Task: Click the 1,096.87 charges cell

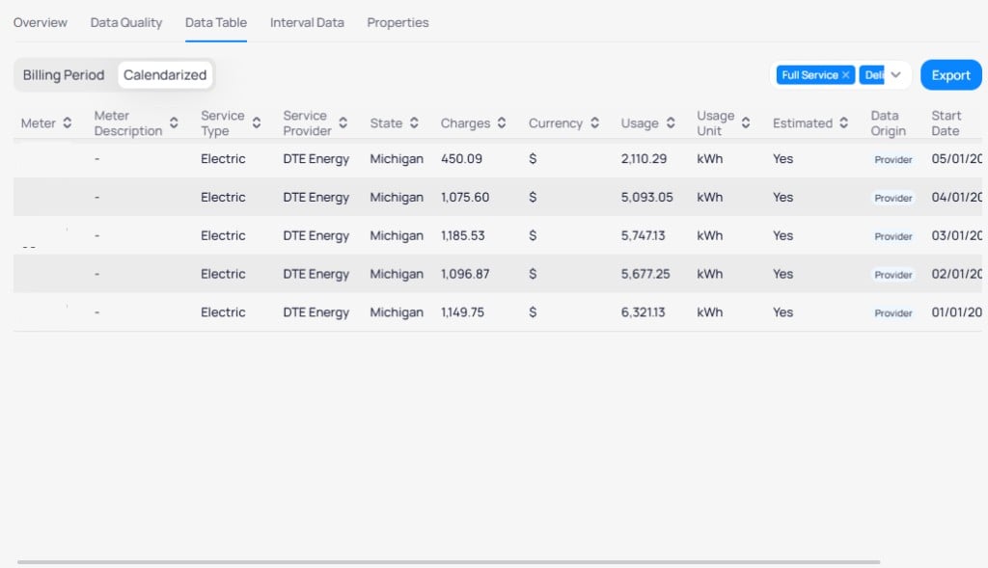Action: [x=465, y=274]
